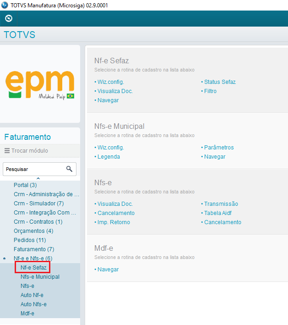Select Auto Nfs-e in sidebar
Image resolution: width=288 pixels, height=325 pixels.
tap(33, 304)
